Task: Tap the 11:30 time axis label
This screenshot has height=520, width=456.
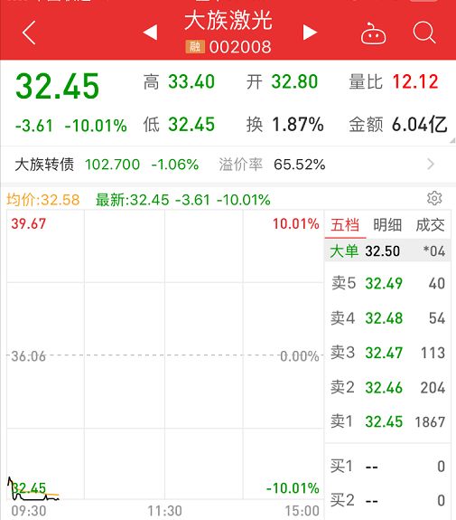Action: [164, 511]
